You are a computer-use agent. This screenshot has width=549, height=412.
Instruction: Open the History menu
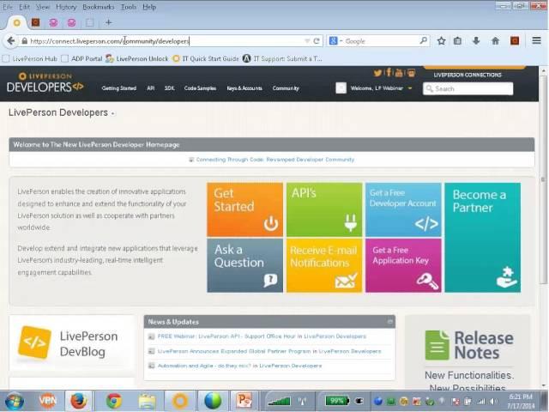point(66,7)
